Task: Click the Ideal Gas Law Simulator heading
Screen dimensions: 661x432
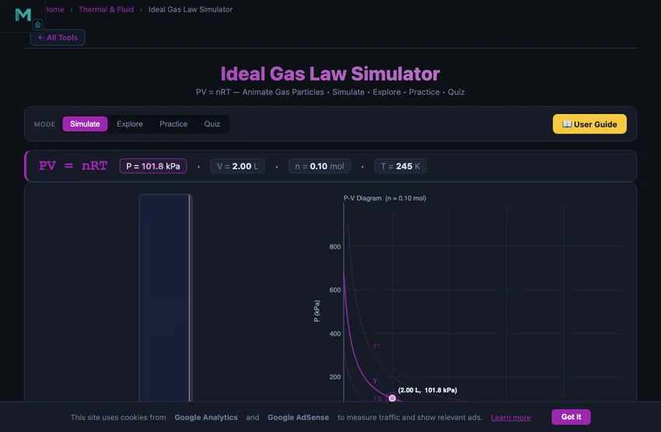Action: (330, 74)
